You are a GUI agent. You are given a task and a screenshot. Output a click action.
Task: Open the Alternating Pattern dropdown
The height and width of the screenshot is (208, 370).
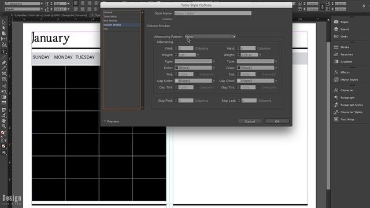[210, 36]
